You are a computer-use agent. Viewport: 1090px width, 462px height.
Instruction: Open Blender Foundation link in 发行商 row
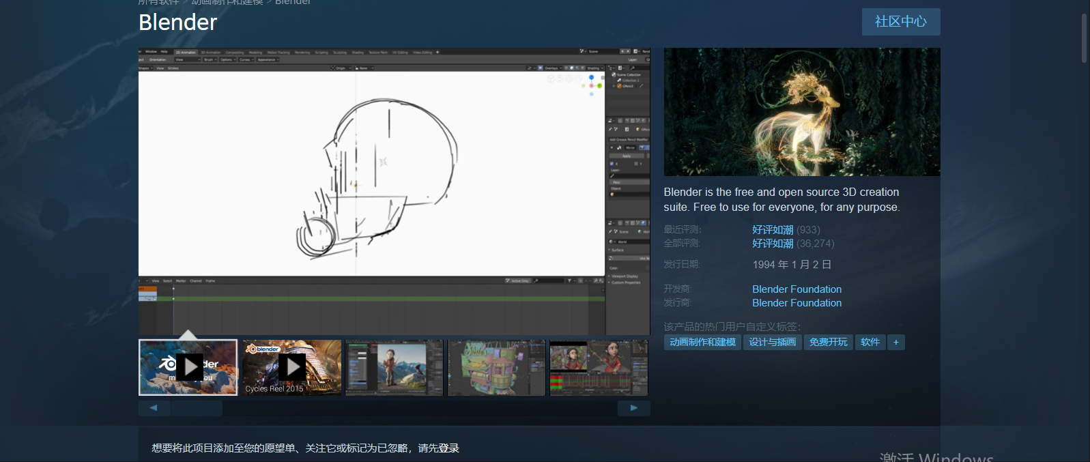[x=797, y=303]
